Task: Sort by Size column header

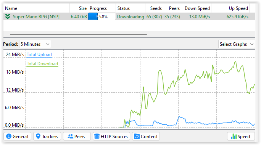Action: [79, 8]
